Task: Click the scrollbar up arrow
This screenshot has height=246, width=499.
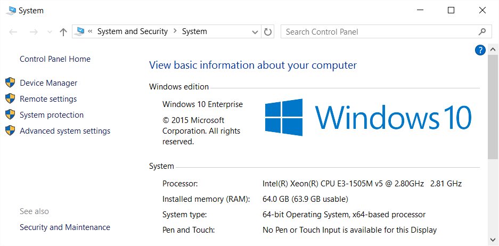Action: pyautogui.click(x=492, y=50)
